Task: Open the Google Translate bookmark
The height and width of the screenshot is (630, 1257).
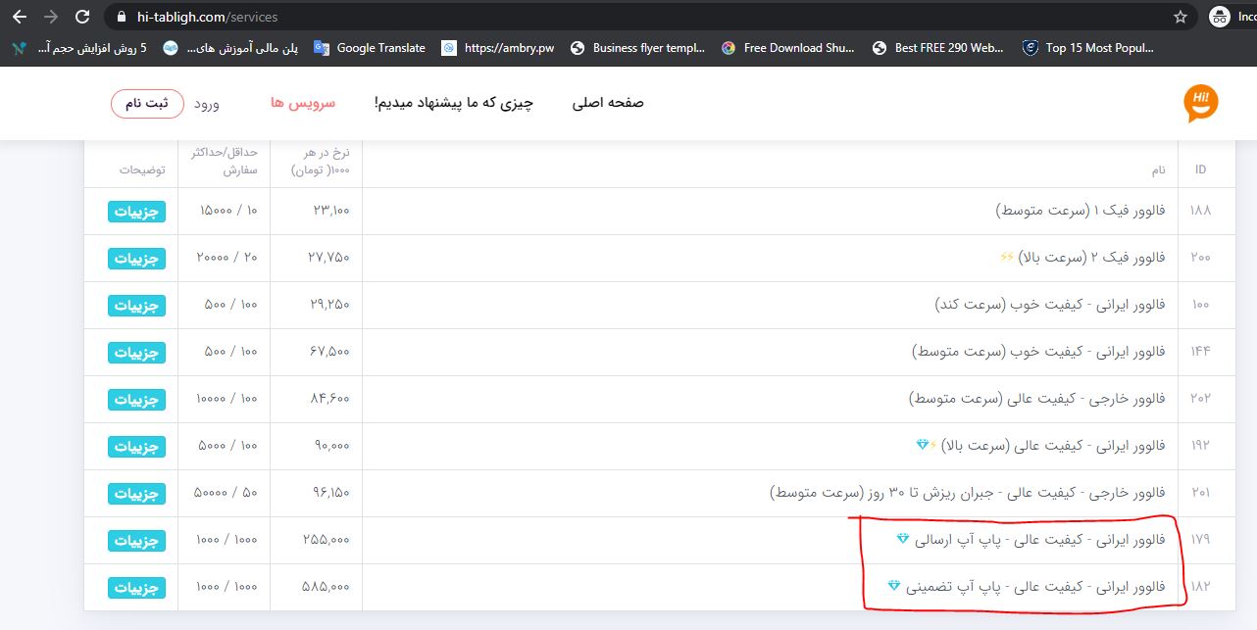Action: [x=371, y=47]
